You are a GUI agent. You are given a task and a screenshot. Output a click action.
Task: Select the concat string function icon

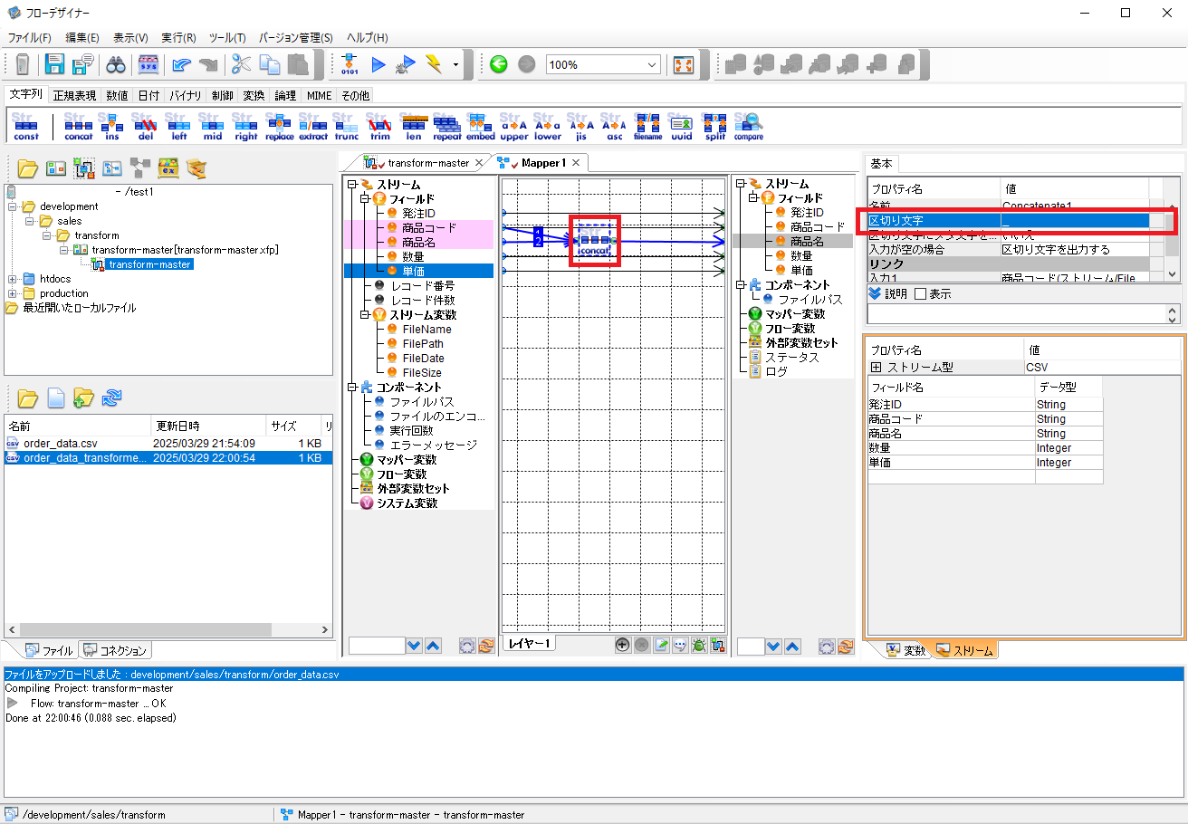79,126
